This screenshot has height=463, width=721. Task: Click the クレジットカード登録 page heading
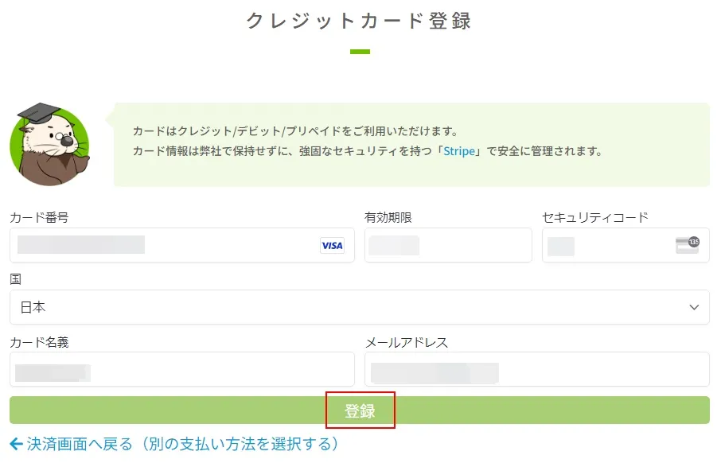tap(360, 21)
